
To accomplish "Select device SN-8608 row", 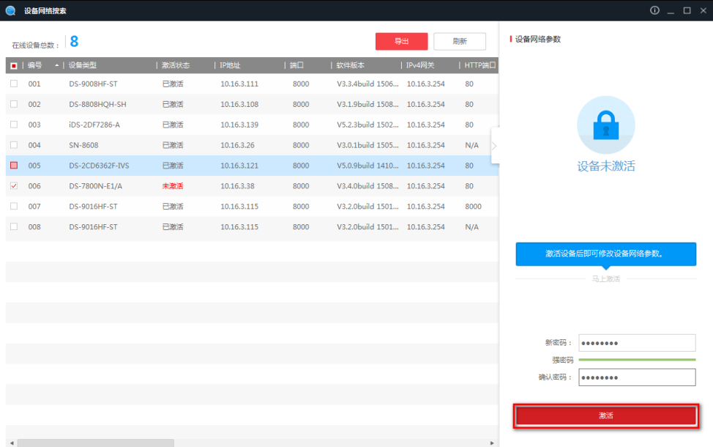I will coord(252,145).
